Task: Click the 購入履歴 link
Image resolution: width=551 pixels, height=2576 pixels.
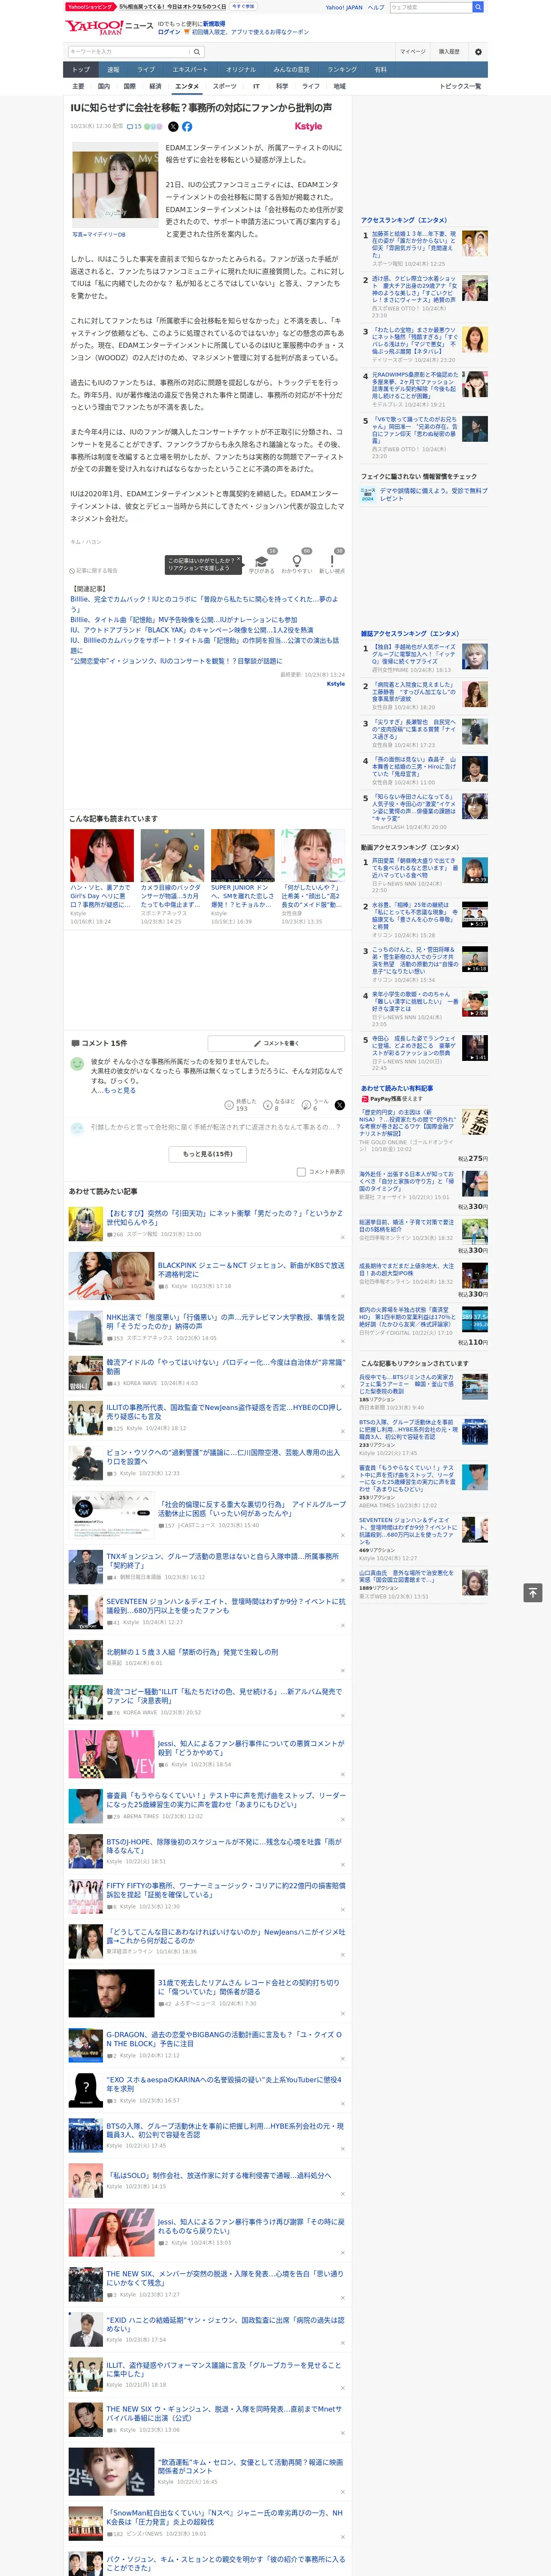Action: click(449, 51)
